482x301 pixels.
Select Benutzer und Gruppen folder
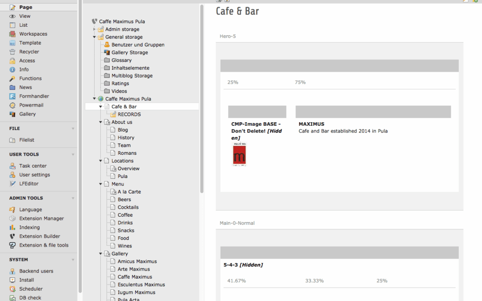pyautogui.click(x=138, y=45)
